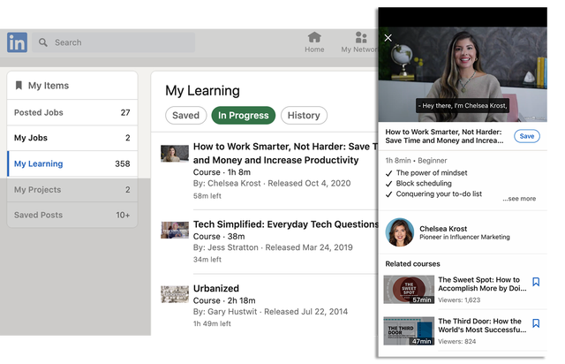Image resolution: width=565 pixels, height=364 pixels.
Task: Open My Projects in sidebar
Action: coord(72,190)
